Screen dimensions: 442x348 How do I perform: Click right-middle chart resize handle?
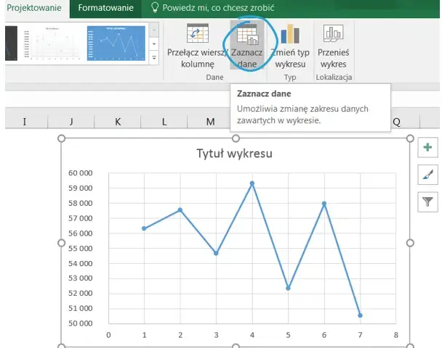click(x=410, y=243)
